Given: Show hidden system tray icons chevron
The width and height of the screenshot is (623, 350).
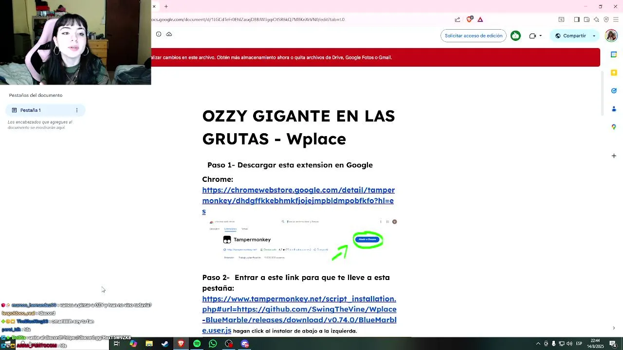Looking at the screenshot, I should click(538, 344).
